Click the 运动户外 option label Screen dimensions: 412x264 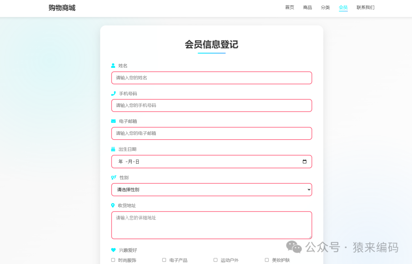[x=230, y=260]
